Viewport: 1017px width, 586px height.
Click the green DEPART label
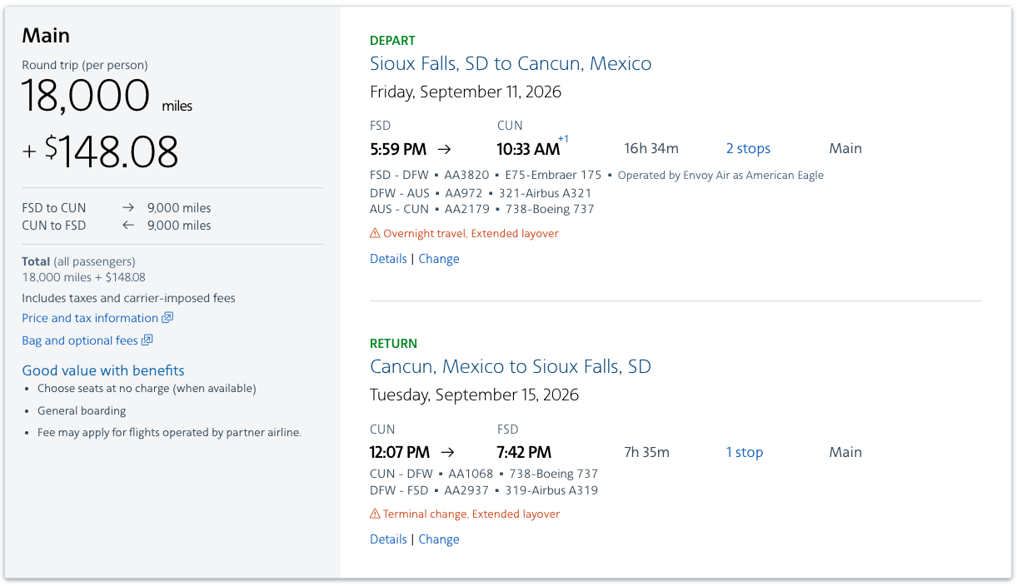[392, 40]
